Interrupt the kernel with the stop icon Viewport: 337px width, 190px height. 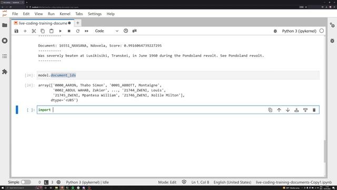[69, 31]
